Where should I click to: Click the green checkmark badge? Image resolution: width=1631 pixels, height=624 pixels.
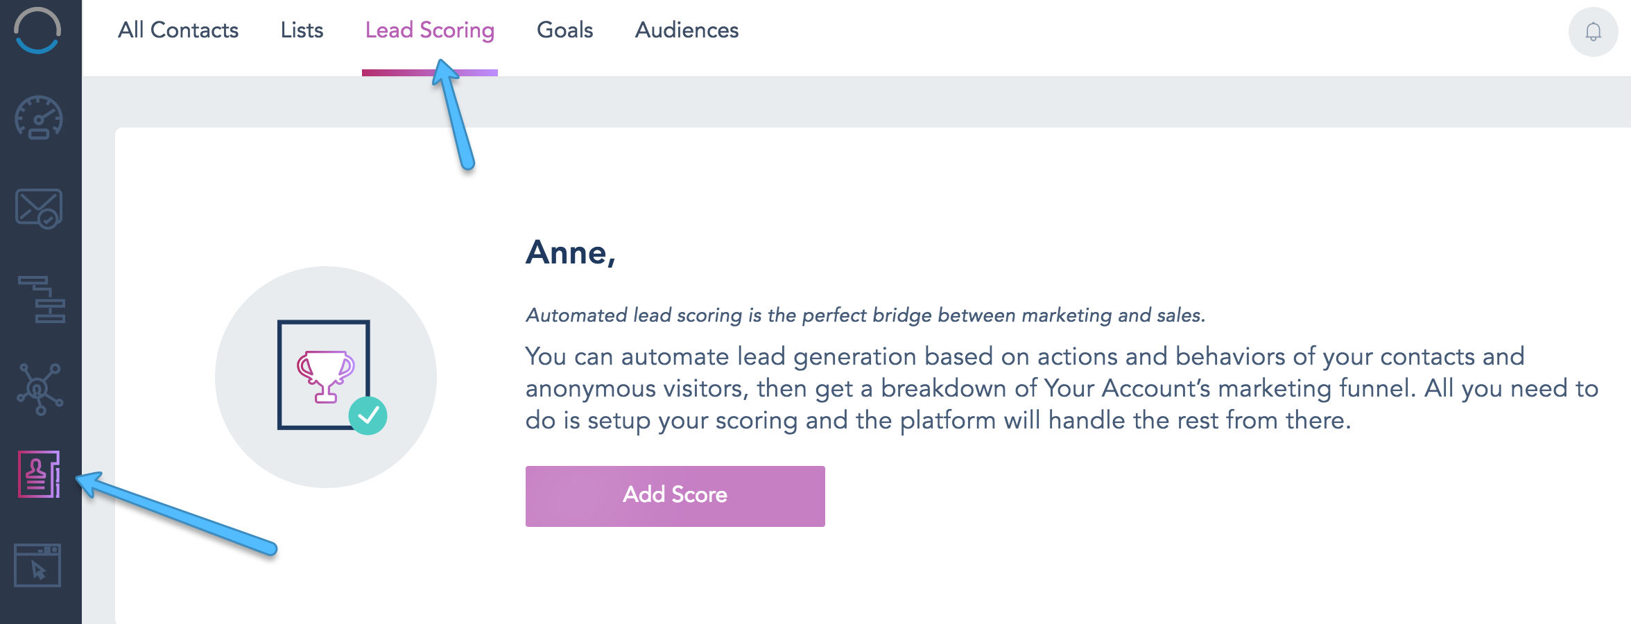[x=368, y=415]
